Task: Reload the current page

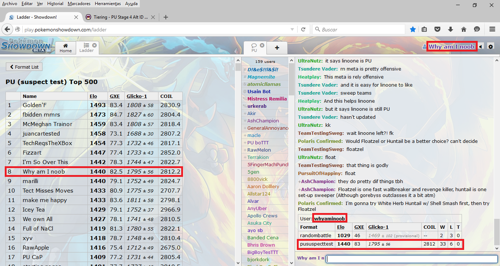Action: (x=303, y=30)
